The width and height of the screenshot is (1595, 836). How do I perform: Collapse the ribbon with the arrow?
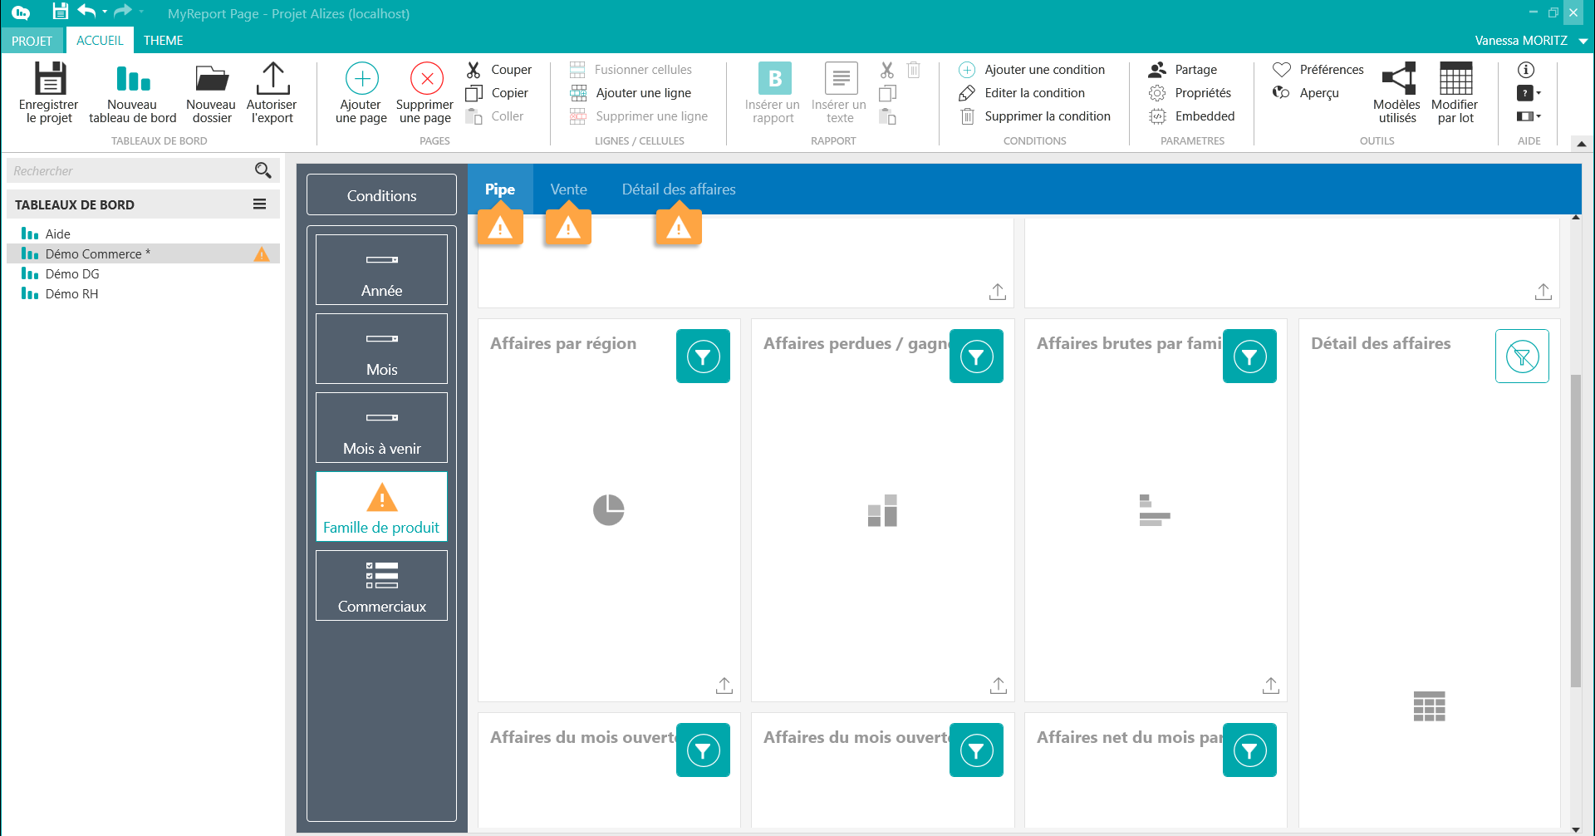1582,144
